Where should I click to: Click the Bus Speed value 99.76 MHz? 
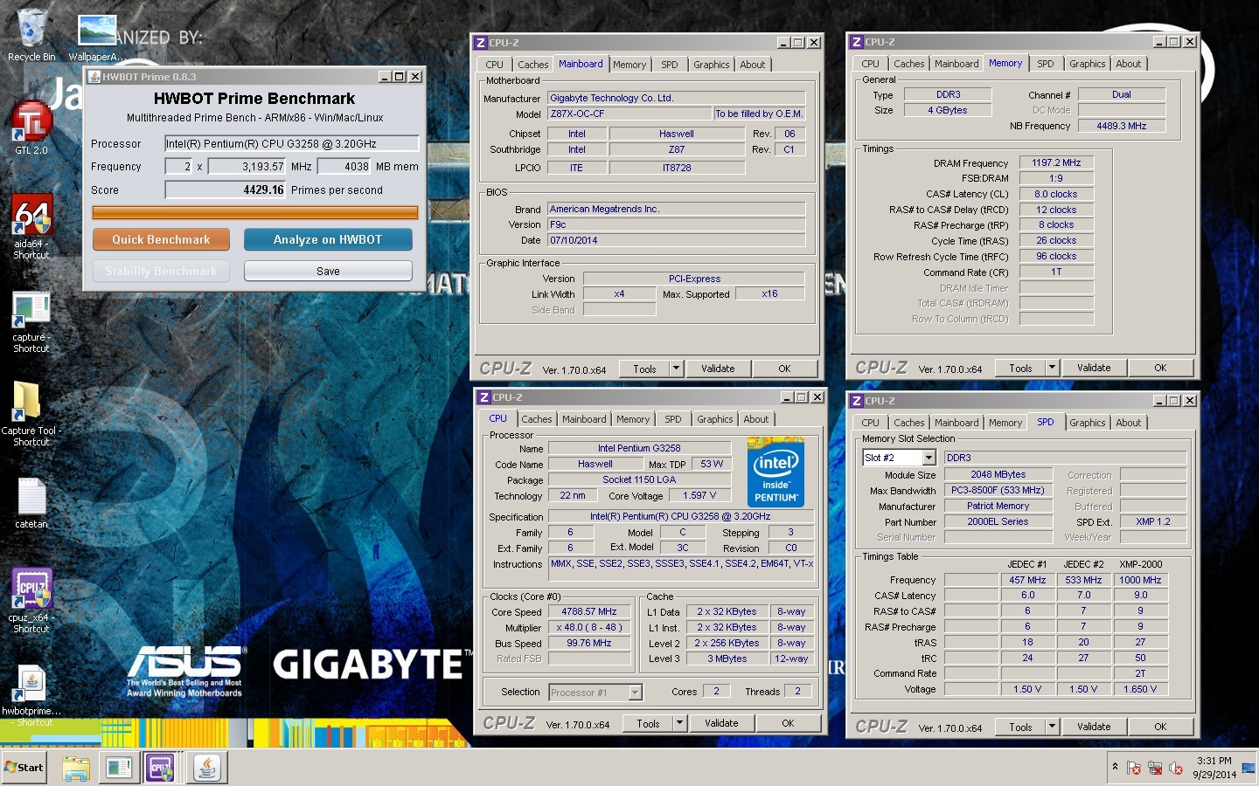click(588, 643)
